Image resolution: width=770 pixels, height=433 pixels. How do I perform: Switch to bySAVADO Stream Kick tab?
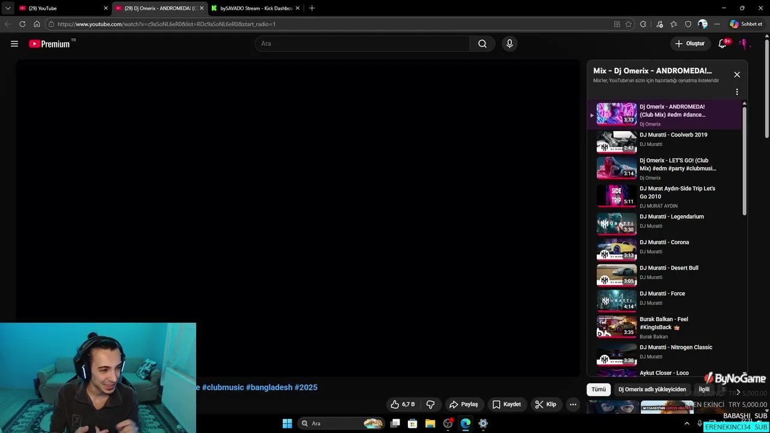(x=256, y=8)
